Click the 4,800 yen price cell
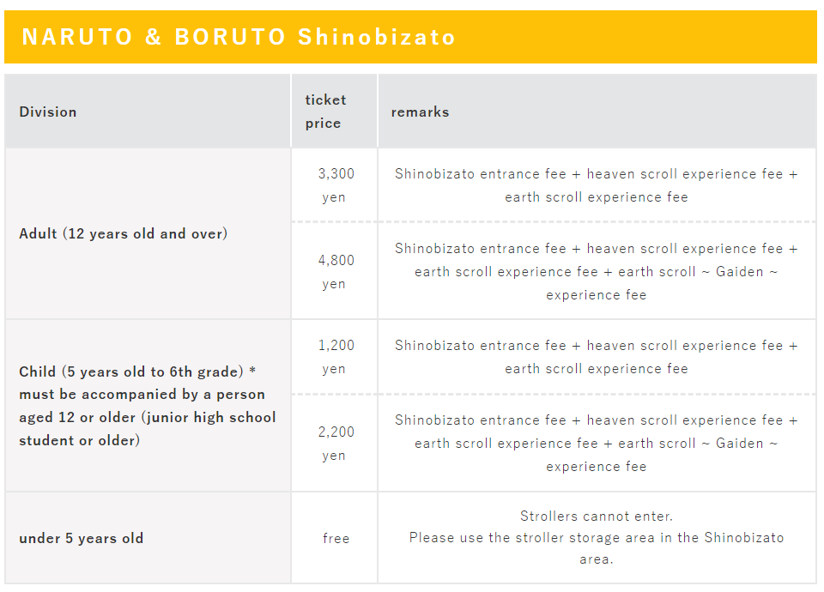824x592 pixels. pyautogui.click(x=334, y=271)
